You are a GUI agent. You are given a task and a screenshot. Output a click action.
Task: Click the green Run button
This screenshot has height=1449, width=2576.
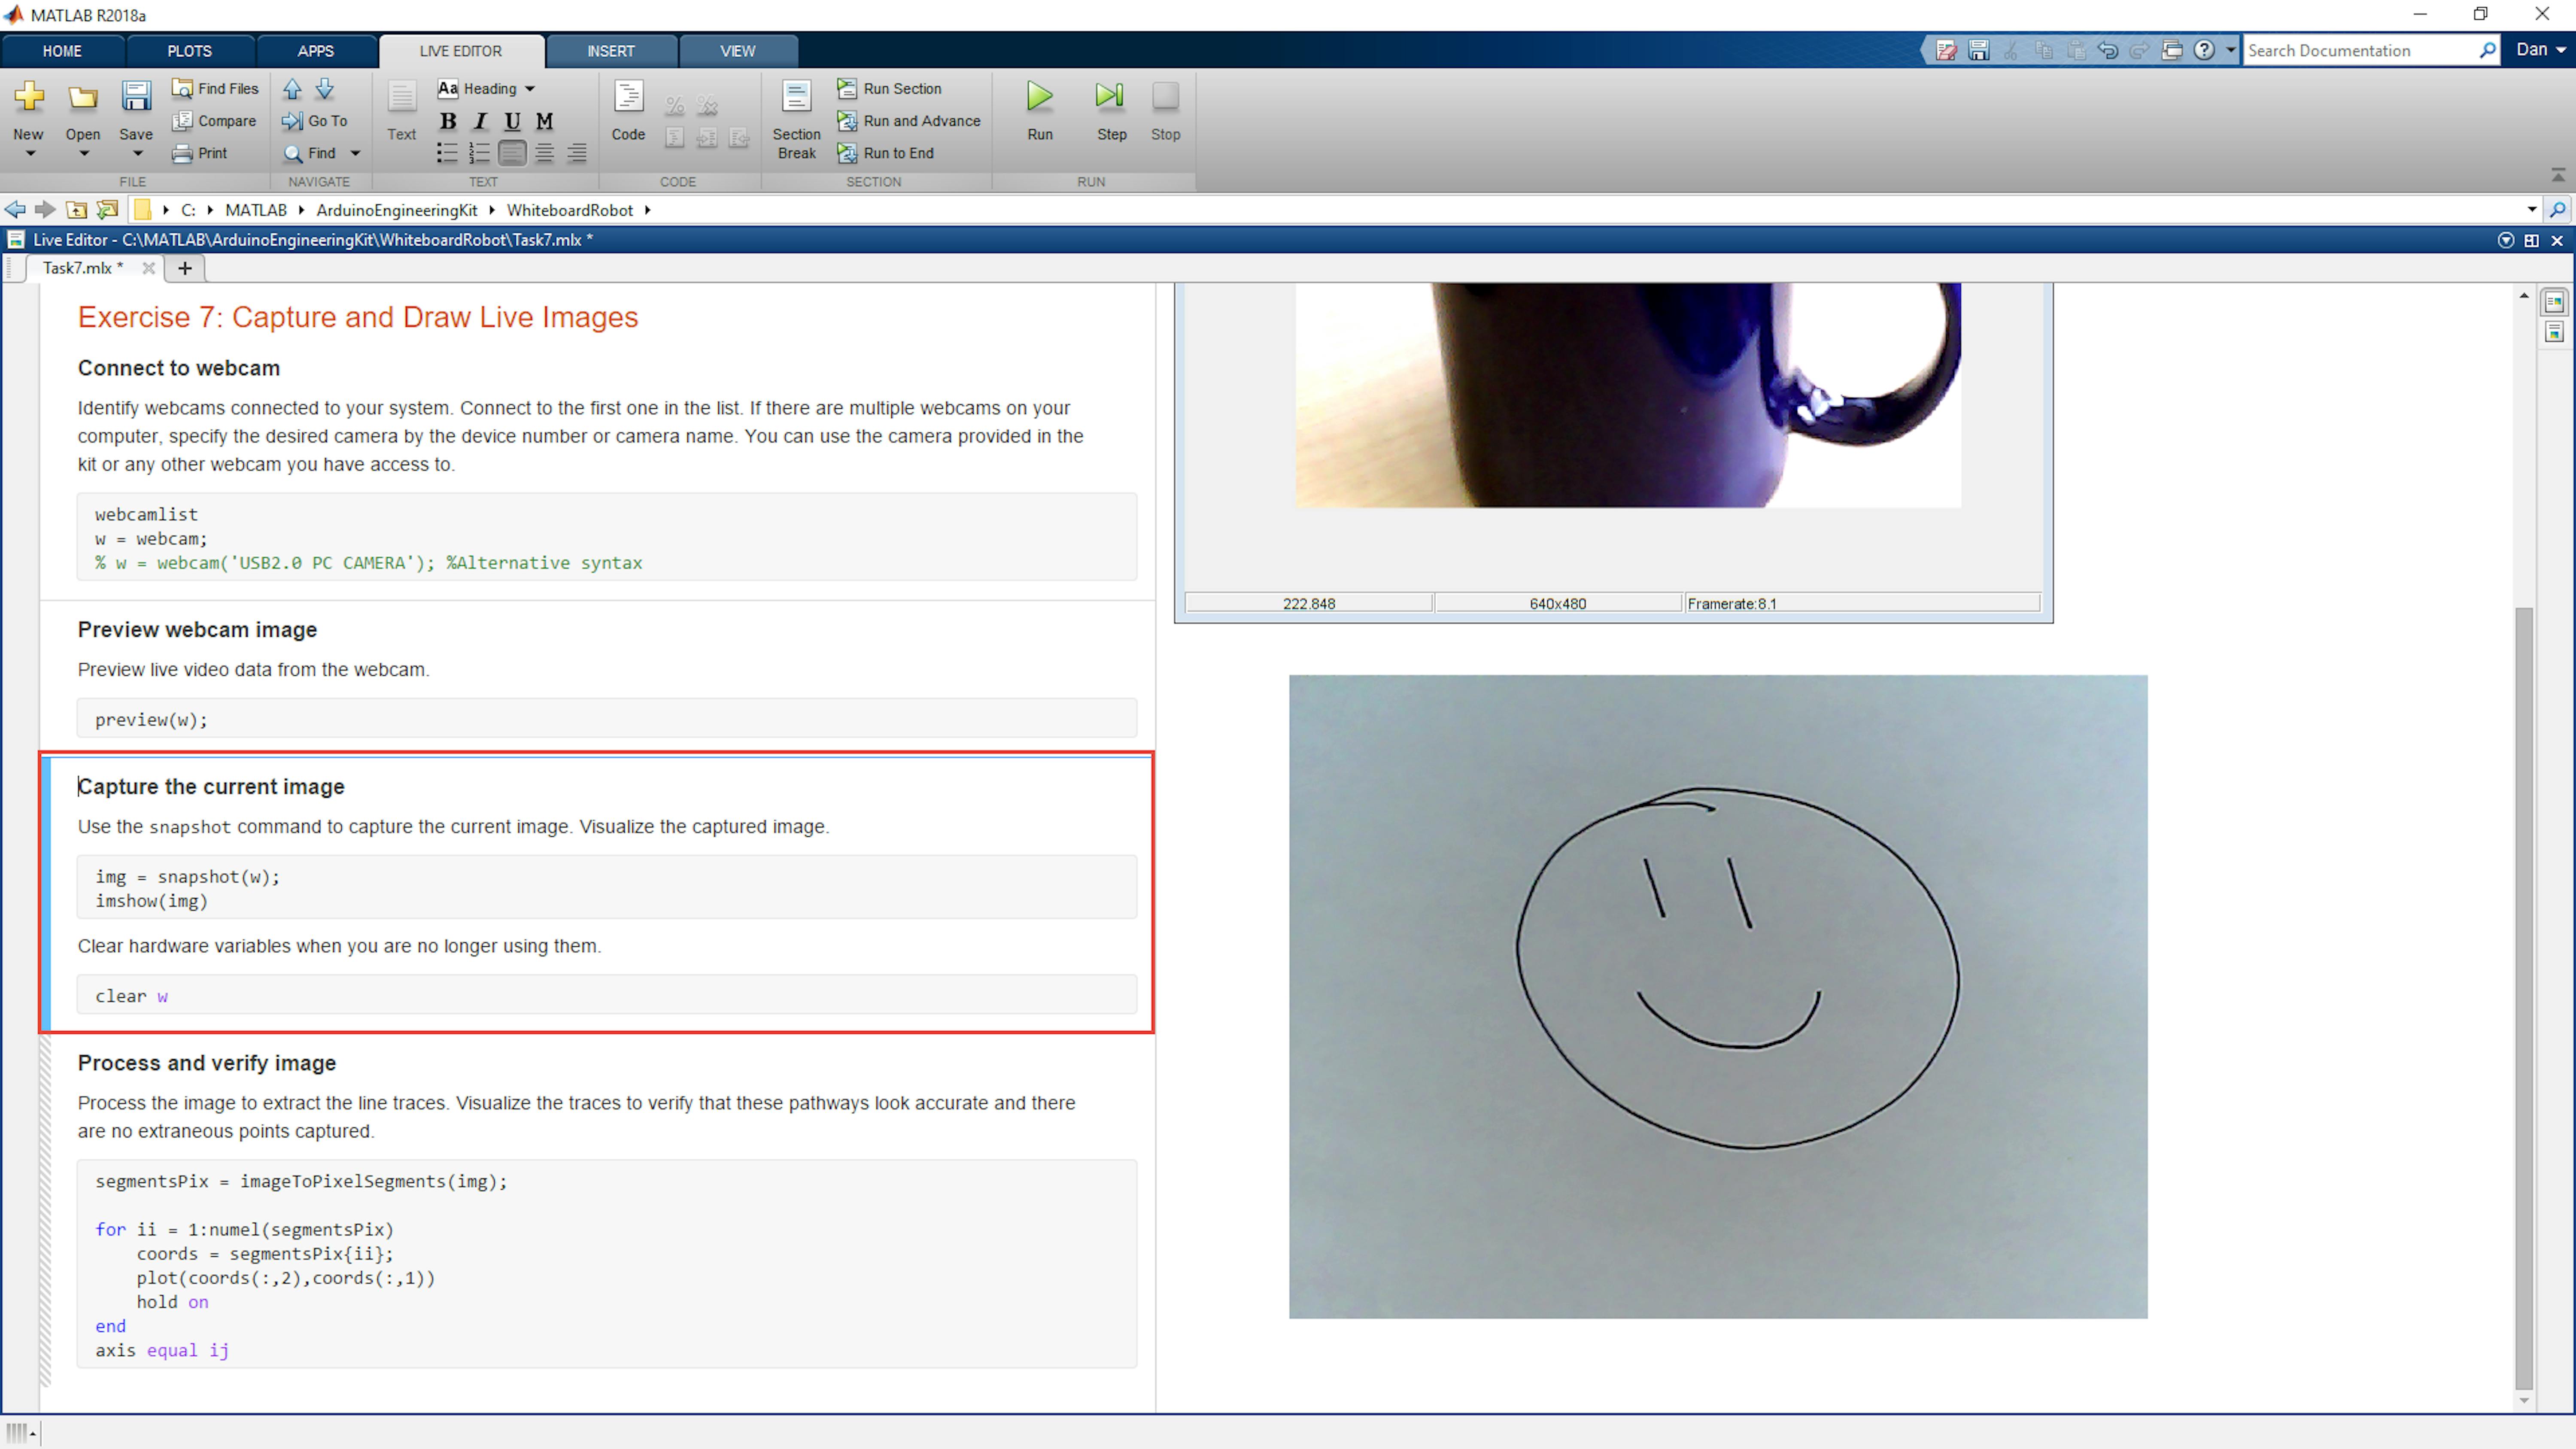(1039, 110)
